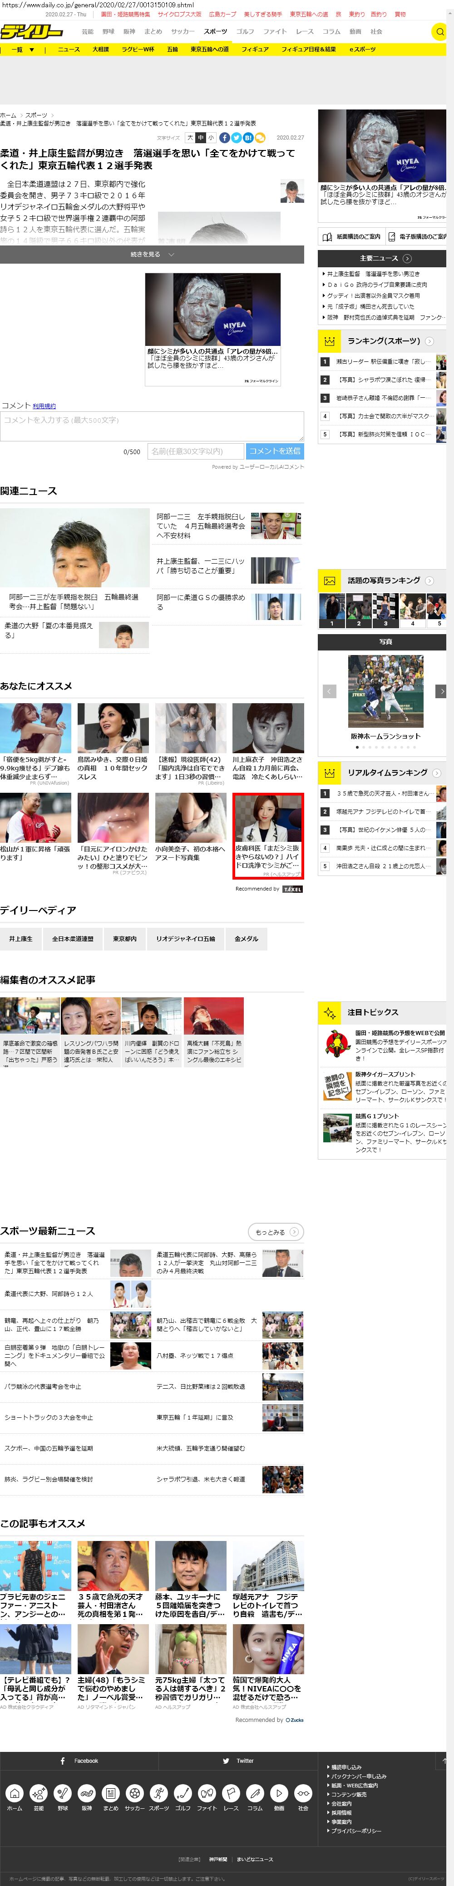454x1886 pixels.
Task: Set text size to small (小)
Action: coord(211,138)
